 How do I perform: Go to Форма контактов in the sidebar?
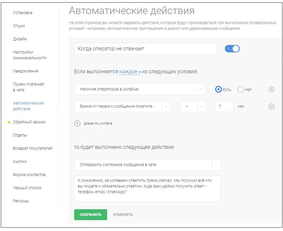[x=29, y=175]
